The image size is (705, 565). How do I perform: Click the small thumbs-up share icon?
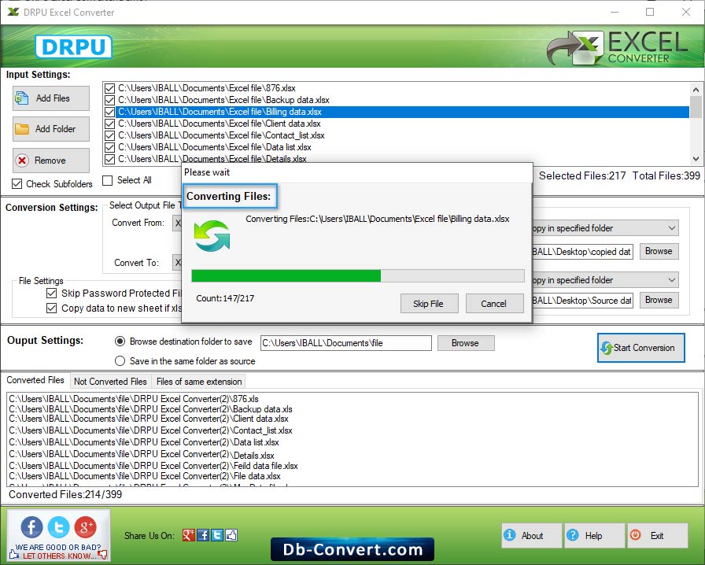[231, 535]
